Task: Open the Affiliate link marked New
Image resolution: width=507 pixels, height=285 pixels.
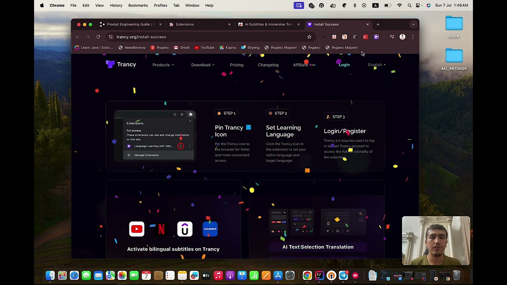Action: 304,65
